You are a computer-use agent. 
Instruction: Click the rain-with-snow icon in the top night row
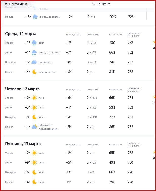point(35,17)
